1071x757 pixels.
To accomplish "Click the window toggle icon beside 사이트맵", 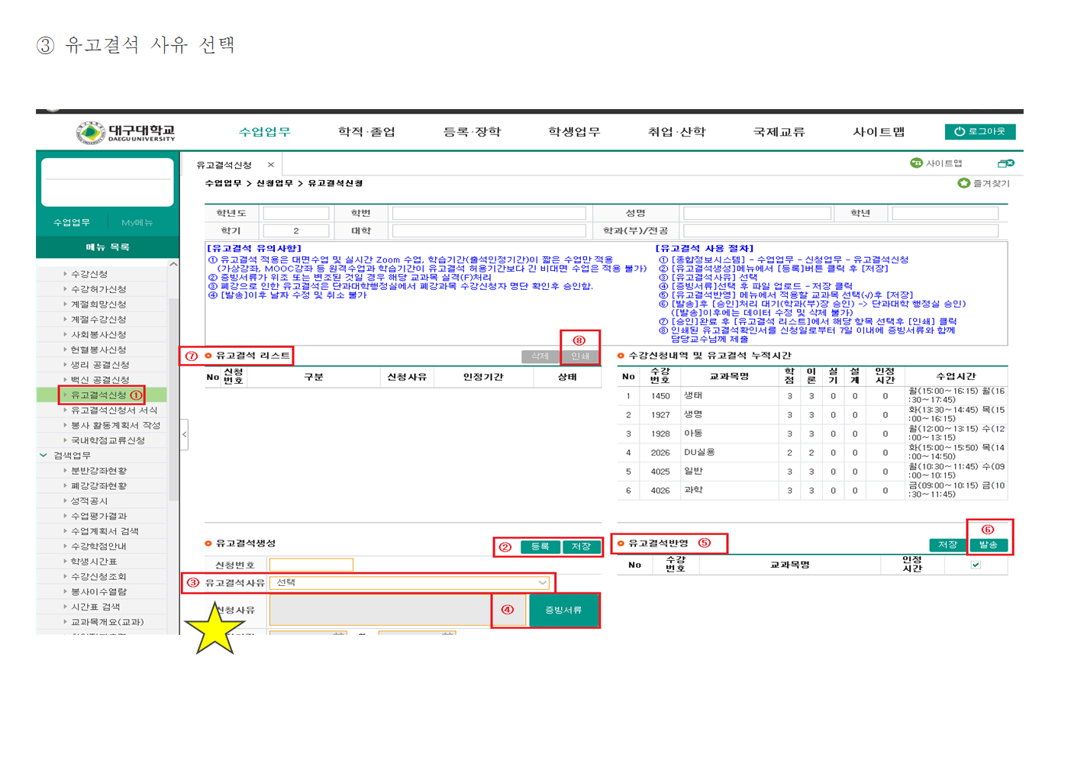I will [1005, 163].
